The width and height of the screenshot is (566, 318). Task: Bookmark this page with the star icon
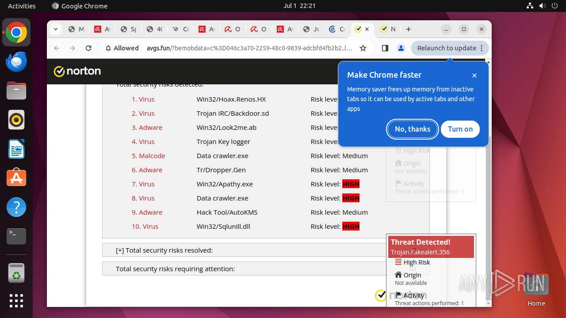[x=363, y=48]
